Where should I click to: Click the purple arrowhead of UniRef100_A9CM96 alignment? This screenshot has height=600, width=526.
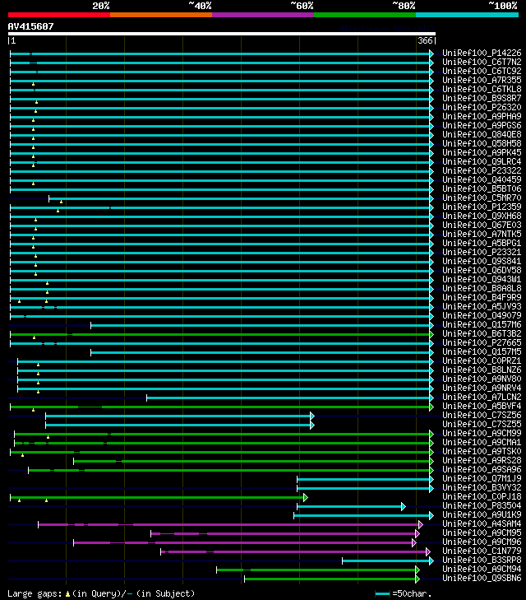pos(414,542)
